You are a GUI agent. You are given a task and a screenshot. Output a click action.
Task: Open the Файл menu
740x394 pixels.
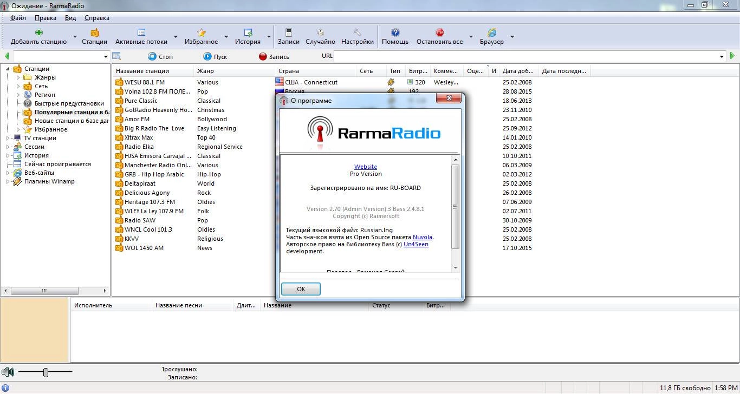(x=18, y=18)
